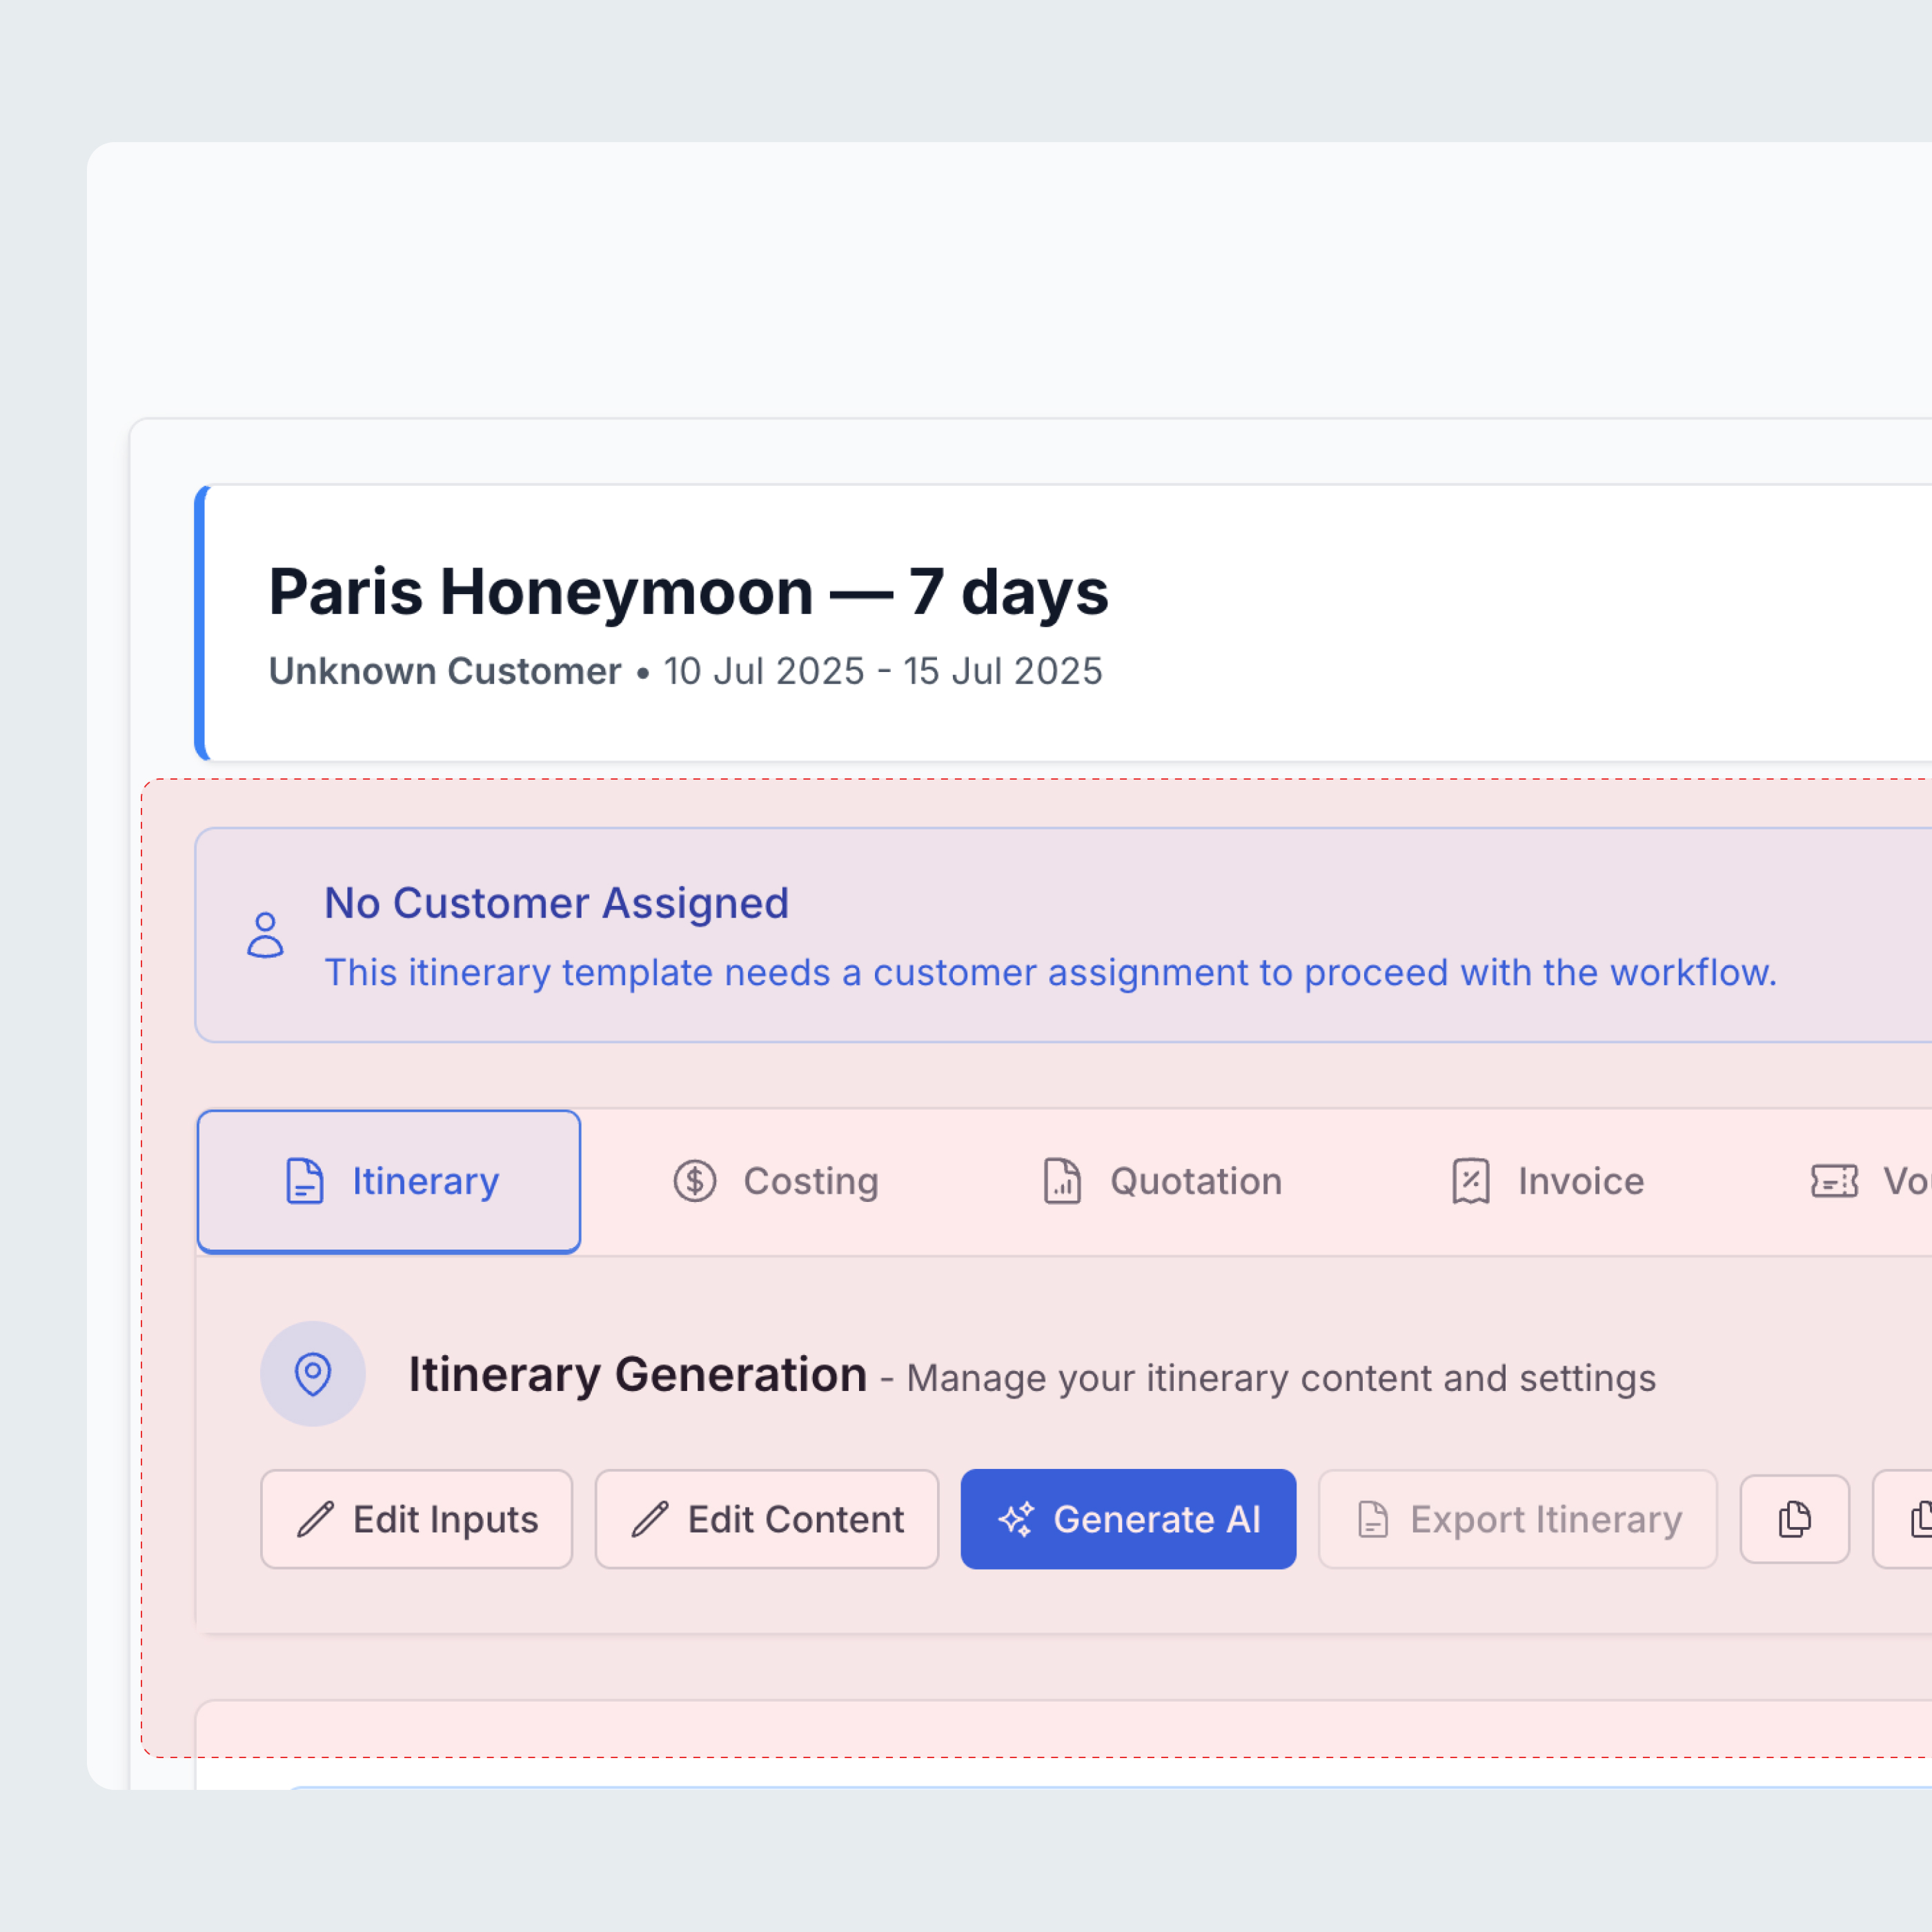The width and height of the screenshot is (1932, 1932).
Task: Switch to the Itinerary tab
Action: click(389, 1181)
